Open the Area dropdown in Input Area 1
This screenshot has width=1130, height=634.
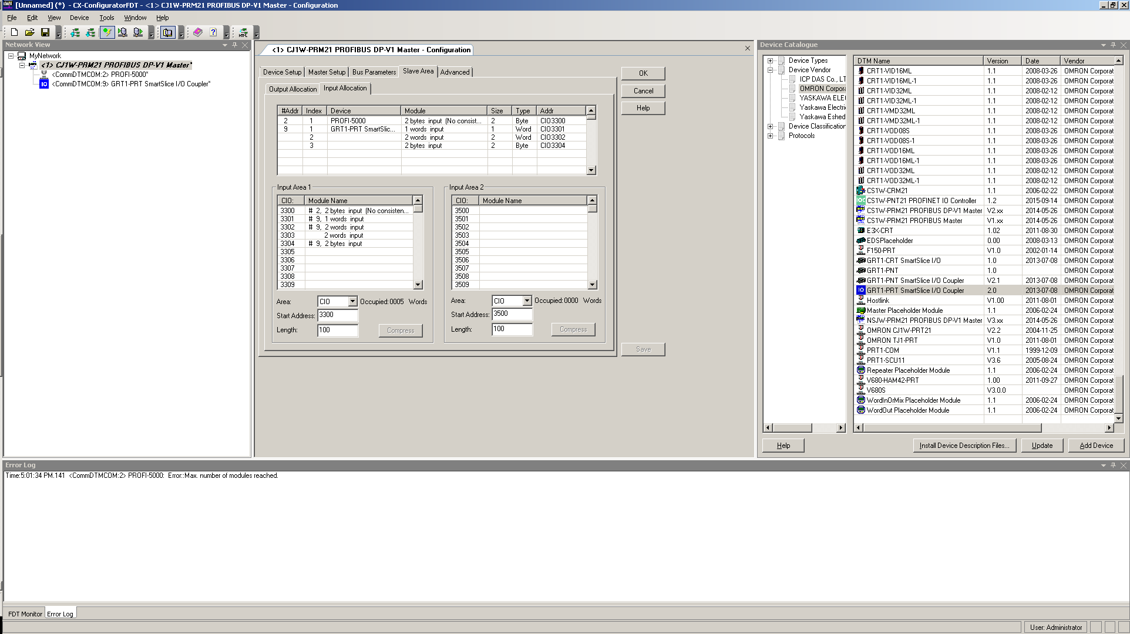click(352, 301)
